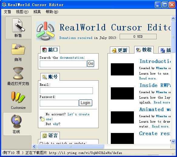
Task: Click 'Read more' under Introduction tutorial
Action: [x=148, y=78]
